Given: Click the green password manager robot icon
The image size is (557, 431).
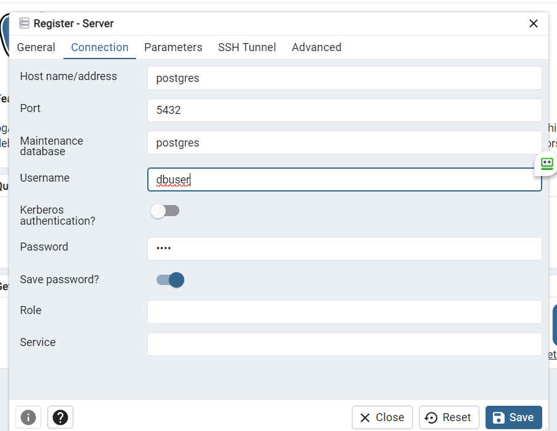Looking at the screenshot, I should (x=547, y=164).
